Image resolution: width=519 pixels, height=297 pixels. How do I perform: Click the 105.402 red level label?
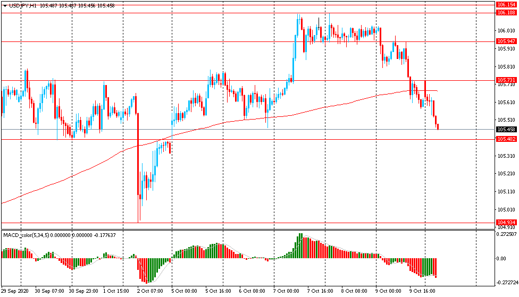click(x=506, y=139)
